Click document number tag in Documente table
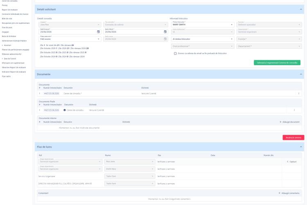The image size is (307, 205). [x=52, y=93]
